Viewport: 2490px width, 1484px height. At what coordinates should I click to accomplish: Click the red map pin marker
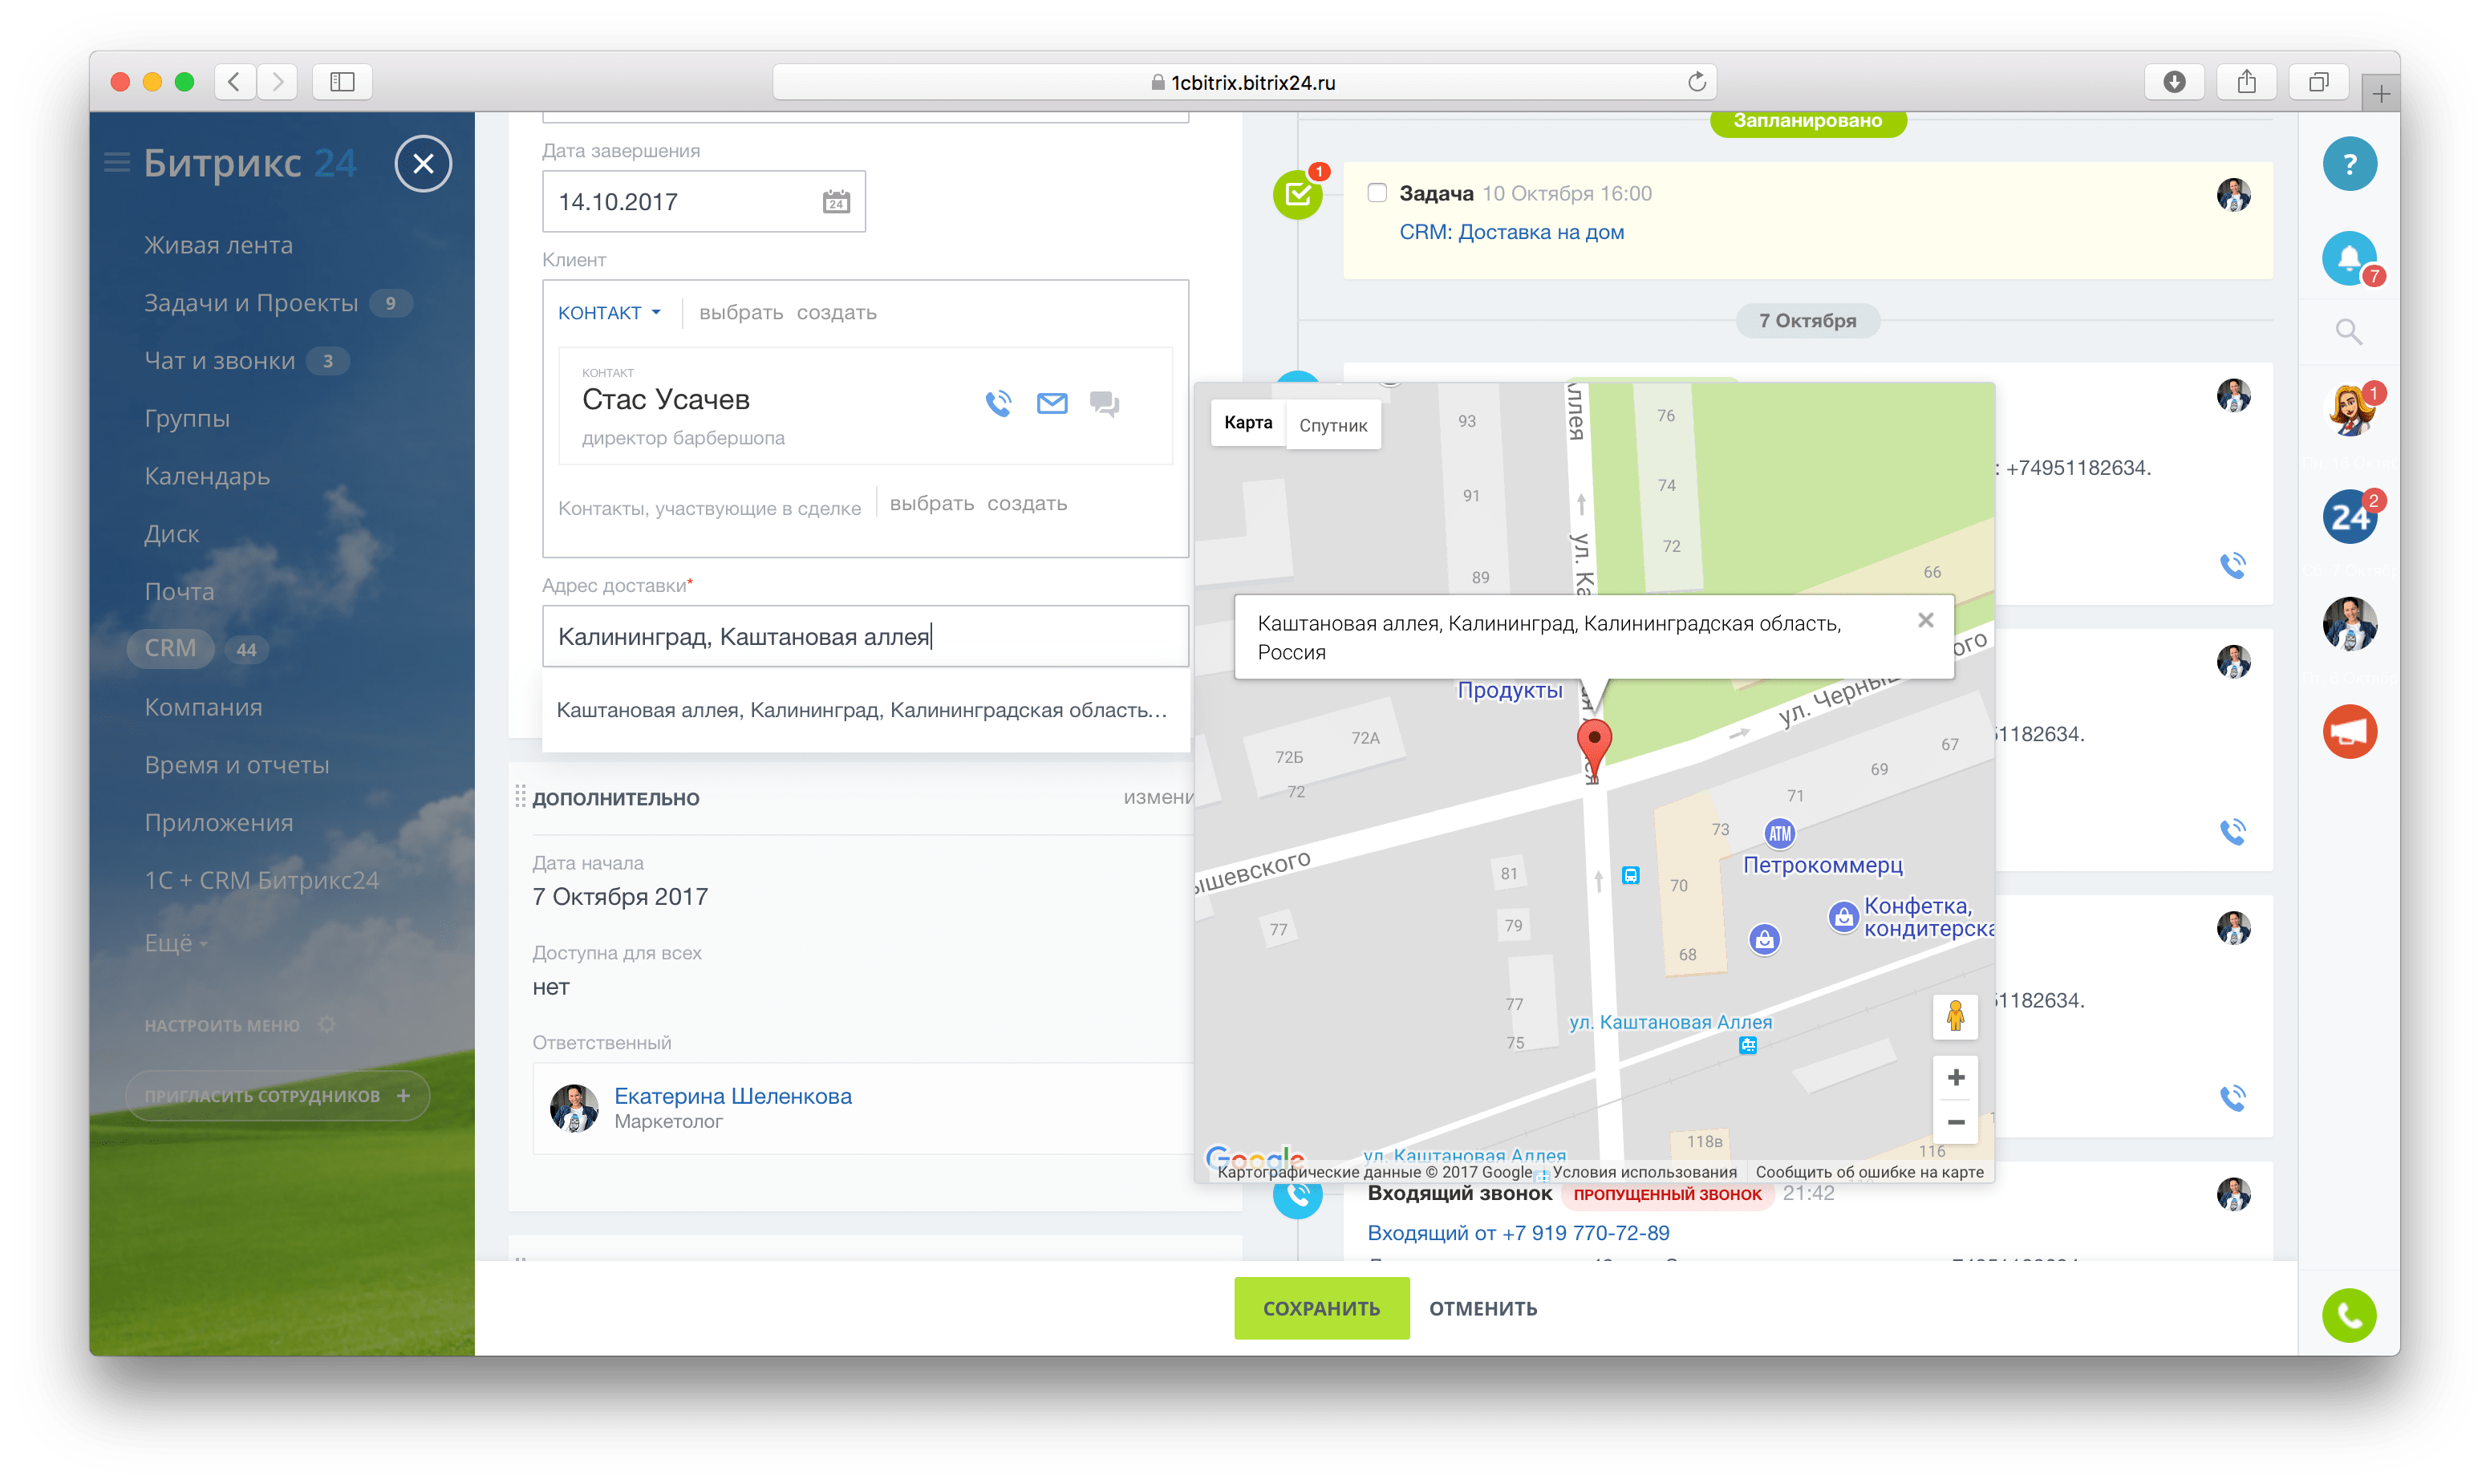1593,747
